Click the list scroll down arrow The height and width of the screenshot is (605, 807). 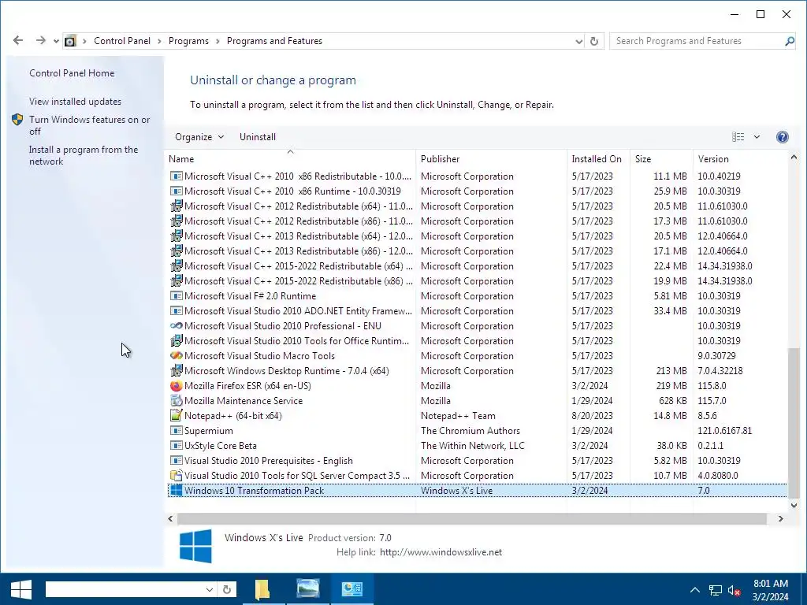[x=794, y=505]
